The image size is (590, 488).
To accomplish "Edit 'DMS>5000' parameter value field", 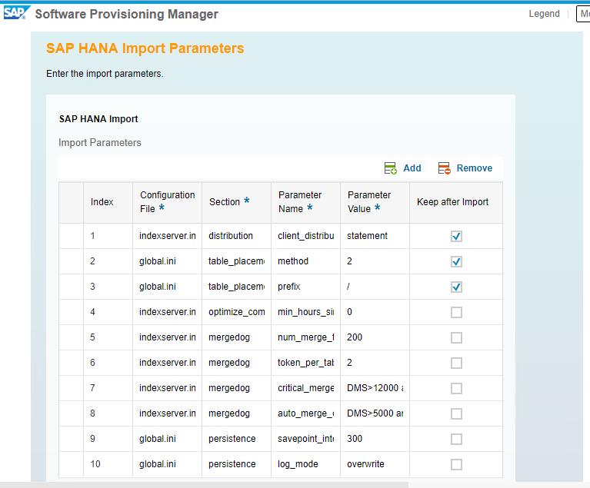I will [375, 413].
